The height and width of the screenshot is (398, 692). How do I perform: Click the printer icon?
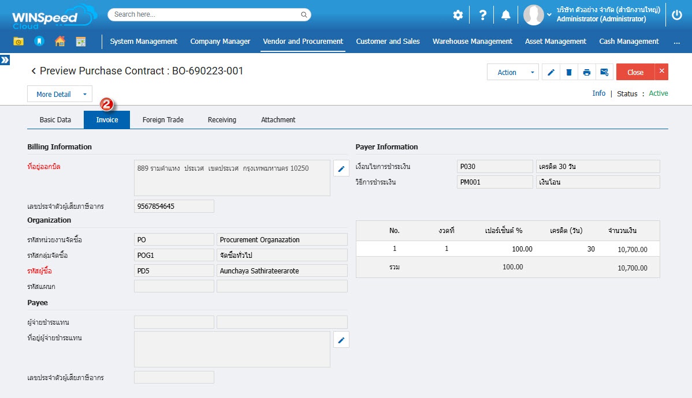point(587,72)
